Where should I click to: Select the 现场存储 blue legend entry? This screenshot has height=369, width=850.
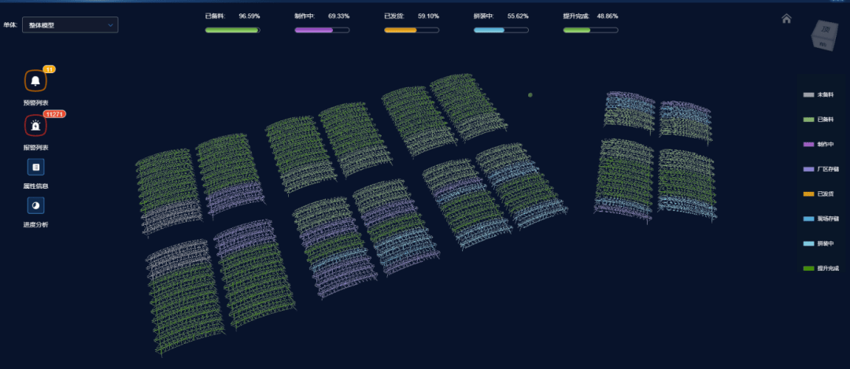click(x=821, y=219)
